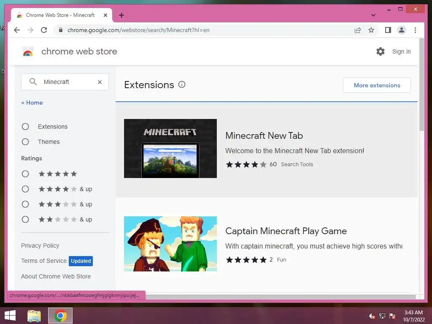Reload the Chrome Web Store page
432x324 pixels.
click(44, 30)
